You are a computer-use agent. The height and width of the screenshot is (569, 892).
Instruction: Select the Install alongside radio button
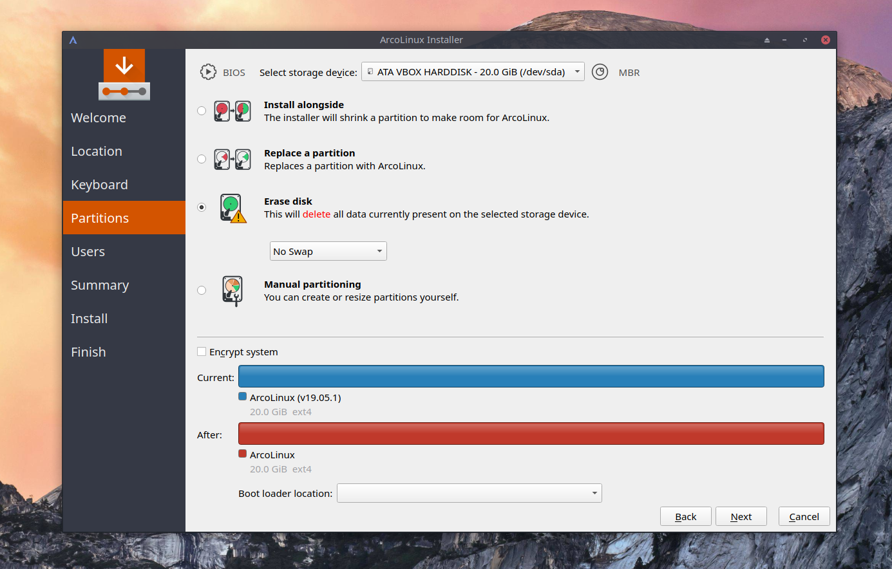(202, 111)
